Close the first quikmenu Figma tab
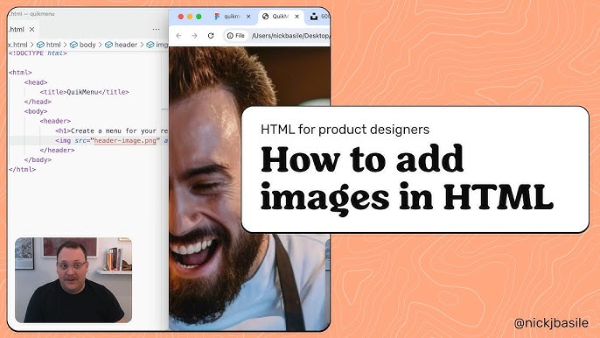600x338 pixels. coord(248,17)
